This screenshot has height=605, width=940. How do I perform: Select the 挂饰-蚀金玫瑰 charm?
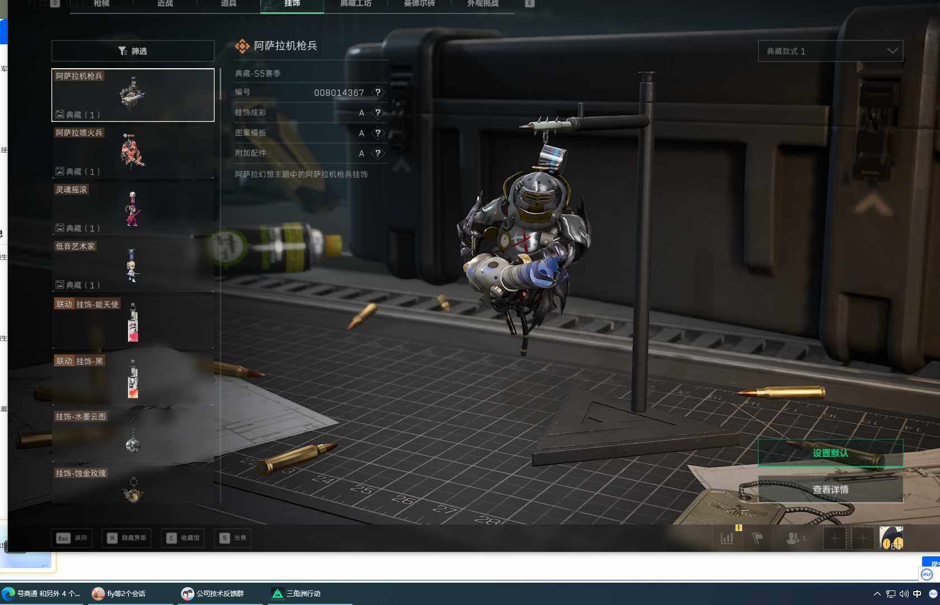[132, 484]
